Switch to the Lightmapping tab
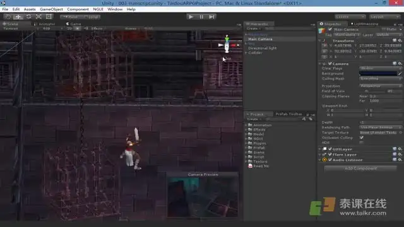The width and height of the screenshot is (404, 227). click(x=364, y=24)
